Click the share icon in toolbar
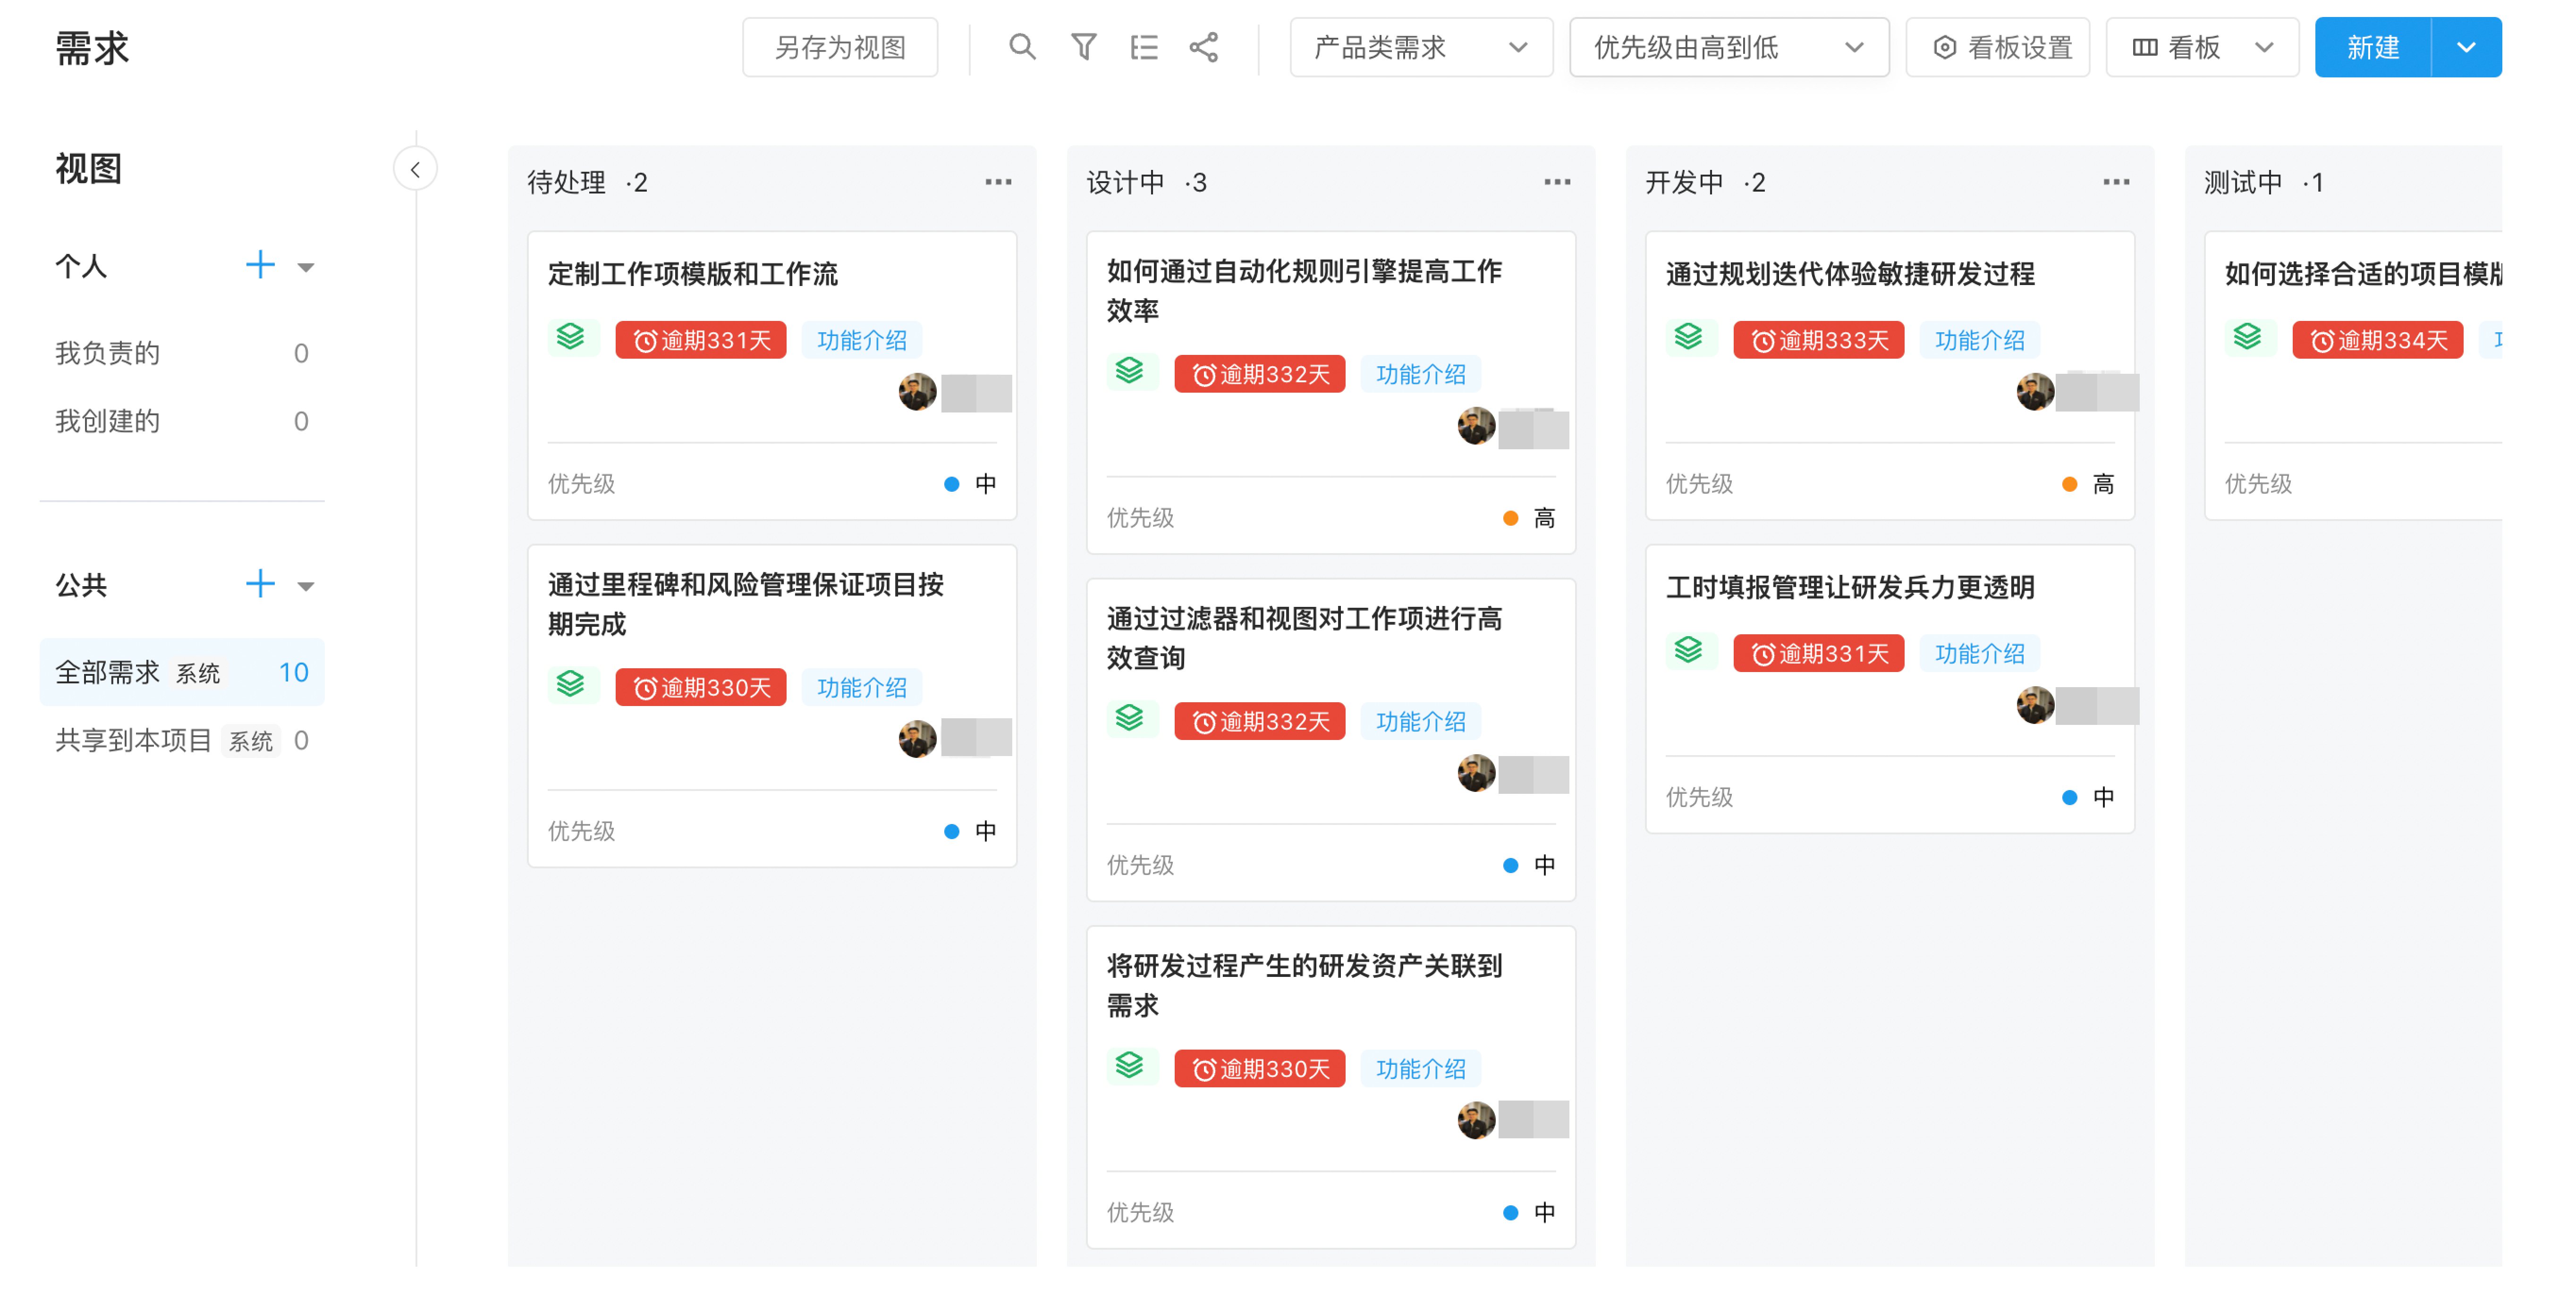 point(1203,47)
